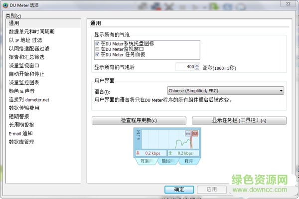
Task: Click 6.7M scale label on the graph
Action: [x=138, y=135]
